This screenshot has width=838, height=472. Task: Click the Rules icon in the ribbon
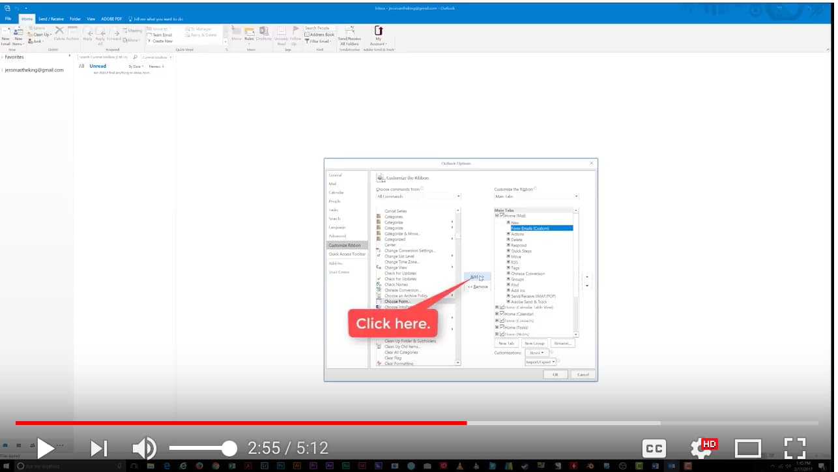248,33
